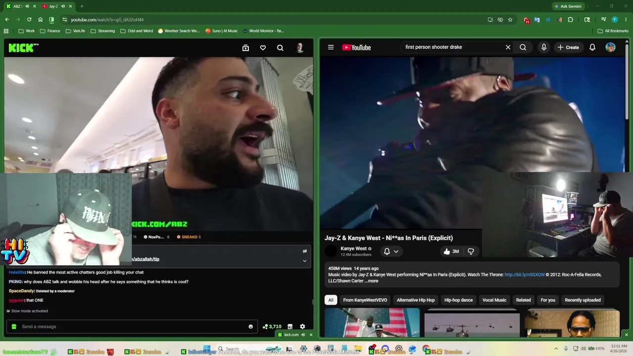This screenshot has height=356, width=633.
Task: Open the VanLife bookmarks folder
Action: tap(75, 31)
